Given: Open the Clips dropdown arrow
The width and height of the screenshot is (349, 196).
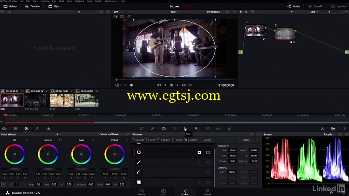Looking at the screenshot, I should pos(61,7).
